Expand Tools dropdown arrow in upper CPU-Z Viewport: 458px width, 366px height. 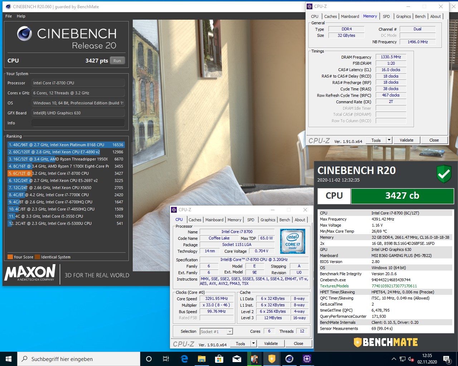click(x=389, y=140)
